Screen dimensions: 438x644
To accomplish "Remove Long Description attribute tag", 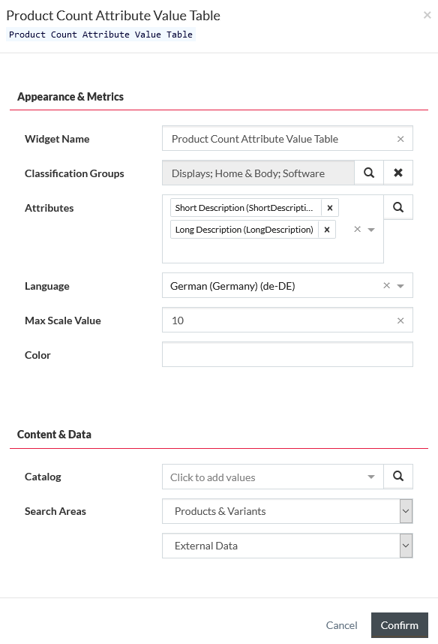I will pyautogui.click(x=327, y=230).
